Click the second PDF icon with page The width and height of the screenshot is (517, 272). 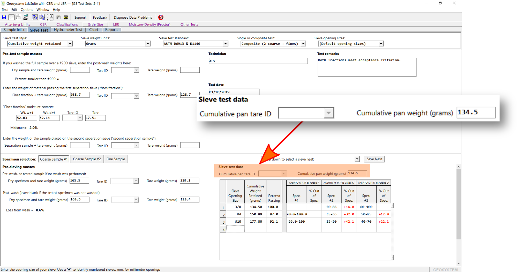[x=42, y=17]
